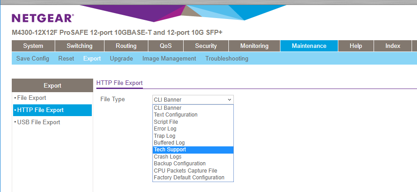Click the HTTP File Export section heading
417x192 pixels.
pos(119,83)
